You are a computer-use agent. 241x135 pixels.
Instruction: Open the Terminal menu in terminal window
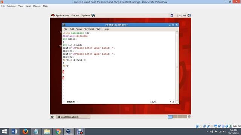point(89,29)
